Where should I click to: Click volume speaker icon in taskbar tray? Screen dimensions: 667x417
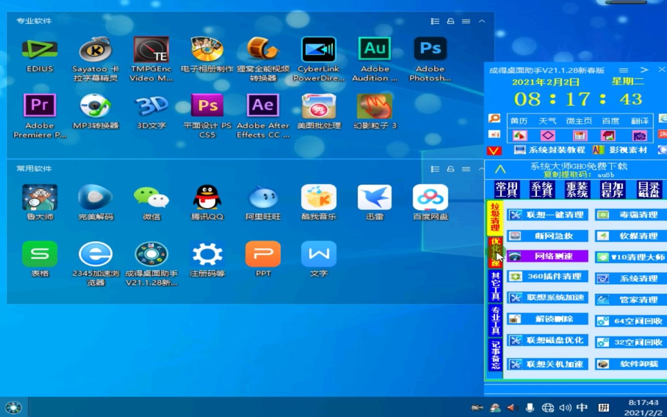pos(565,408)
